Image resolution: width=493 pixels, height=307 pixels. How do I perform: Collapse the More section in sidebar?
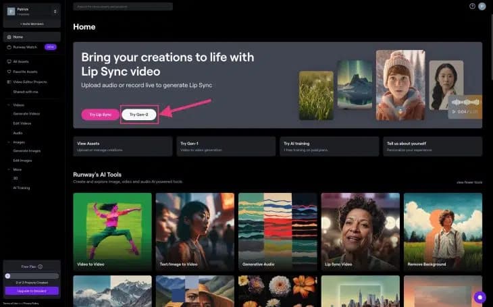8,169
